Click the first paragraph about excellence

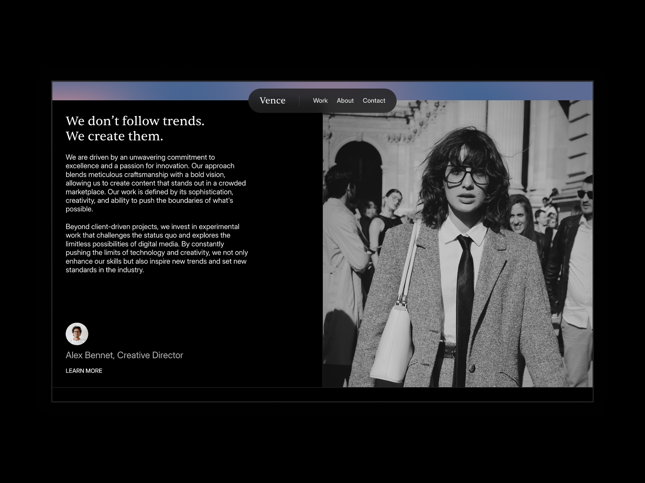coord(156,183)
